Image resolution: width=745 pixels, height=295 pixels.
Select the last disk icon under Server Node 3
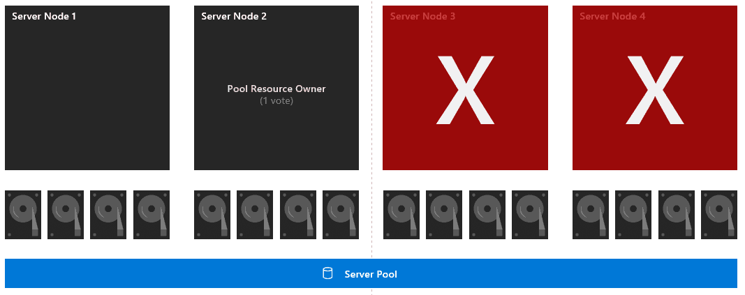[x=530, y=215]
